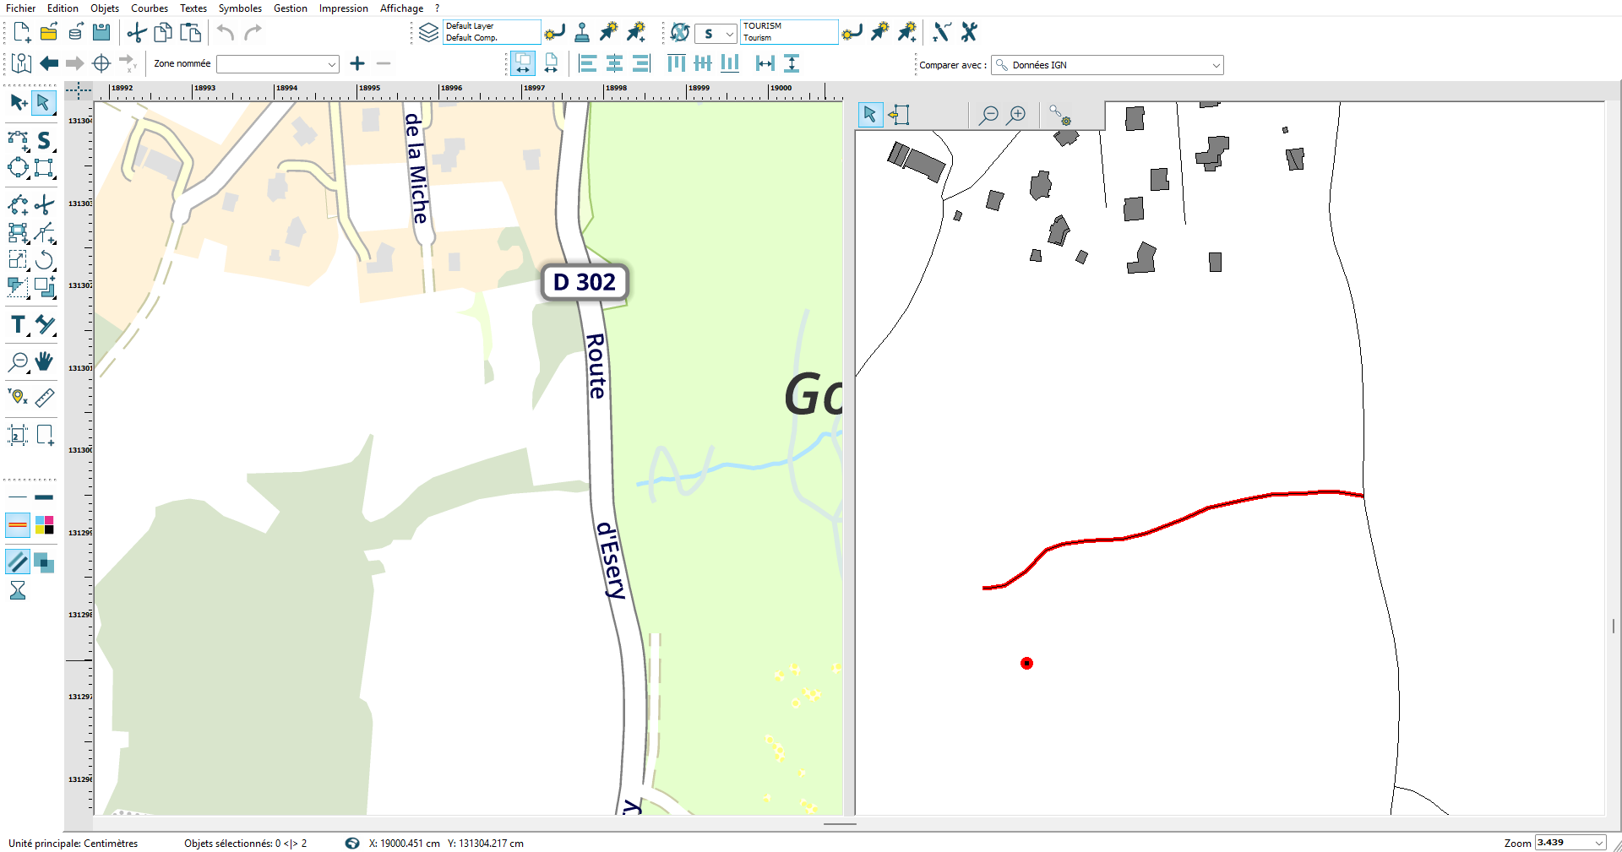Select the Text tool in left toolbar

[18, 325]
